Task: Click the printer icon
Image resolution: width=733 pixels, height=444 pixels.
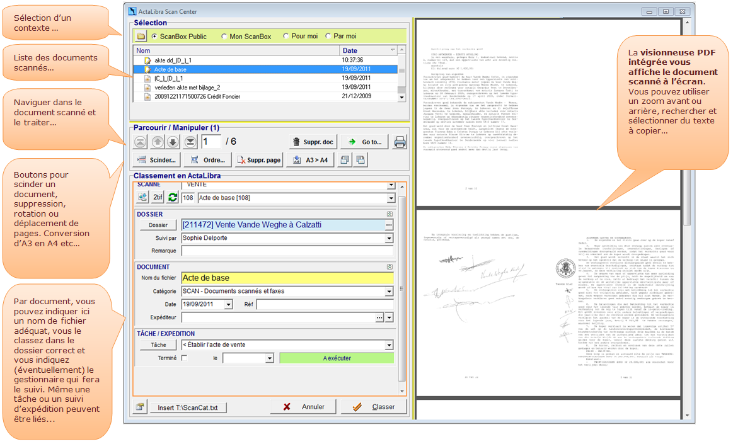Action: [x=400, y=142]
